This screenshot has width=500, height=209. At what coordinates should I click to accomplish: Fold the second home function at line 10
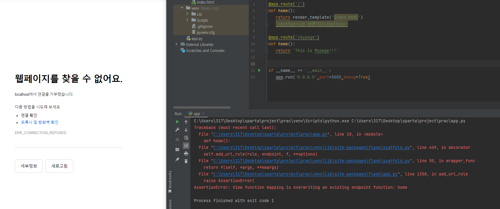(267, 44)
